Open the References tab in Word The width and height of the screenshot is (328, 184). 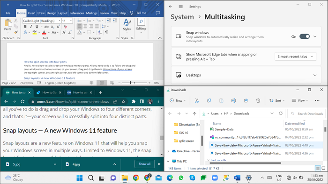pyautogui.click(x=77, y=13)
